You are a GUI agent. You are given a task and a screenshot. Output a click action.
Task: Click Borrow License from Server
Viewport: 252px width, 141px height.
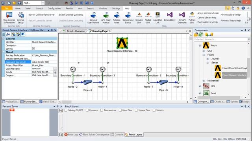coord(41,15)
